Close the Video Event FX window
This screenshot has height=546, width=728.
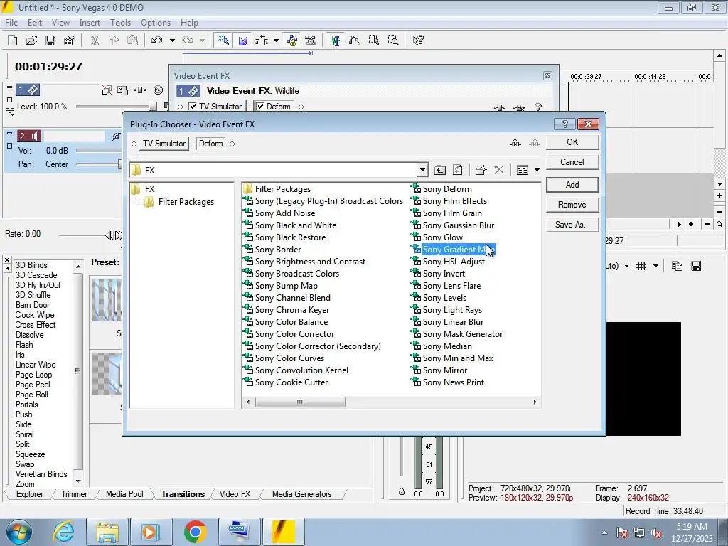pyautogui.click(x=548, y=75)
